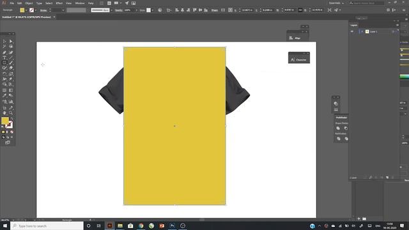This screenshot has height=230, width=409.
Task: Switch to the Untitled-1 document tab
Action: click(x=27, y=17)
